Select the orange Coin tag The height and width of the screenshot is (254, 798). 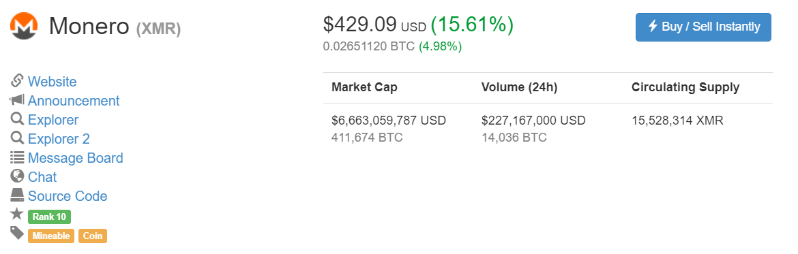(93, 236)
